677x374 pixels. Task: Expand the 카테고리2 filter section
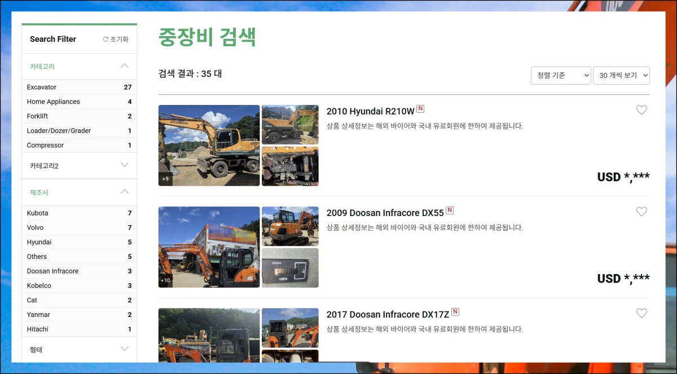click(79, 165)
